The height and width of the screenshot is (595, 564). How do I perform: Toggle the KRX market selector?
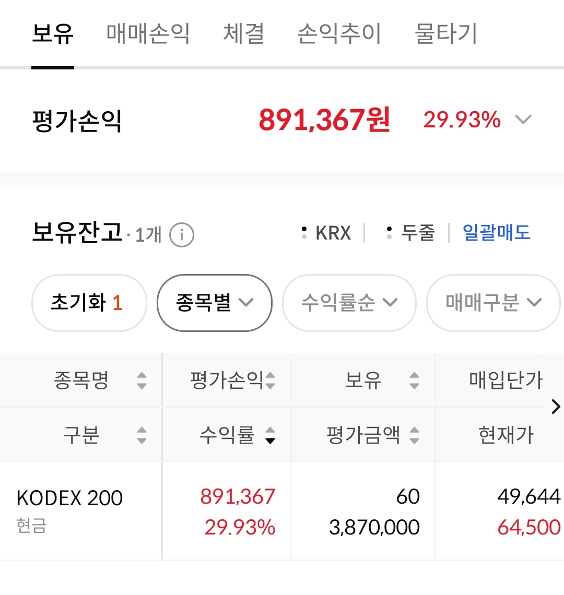(x=327, y=233)
